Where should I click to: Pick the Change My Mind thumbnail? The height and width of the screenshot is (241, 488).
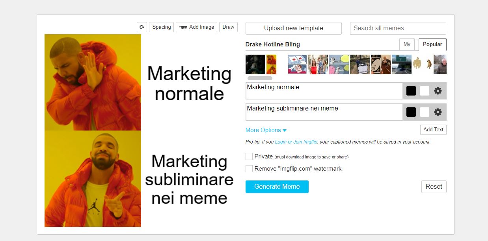click(360, 64)
